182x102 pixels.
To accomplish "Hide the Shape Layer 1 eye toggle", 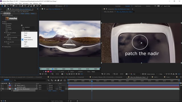I will [x=1, y=85].
